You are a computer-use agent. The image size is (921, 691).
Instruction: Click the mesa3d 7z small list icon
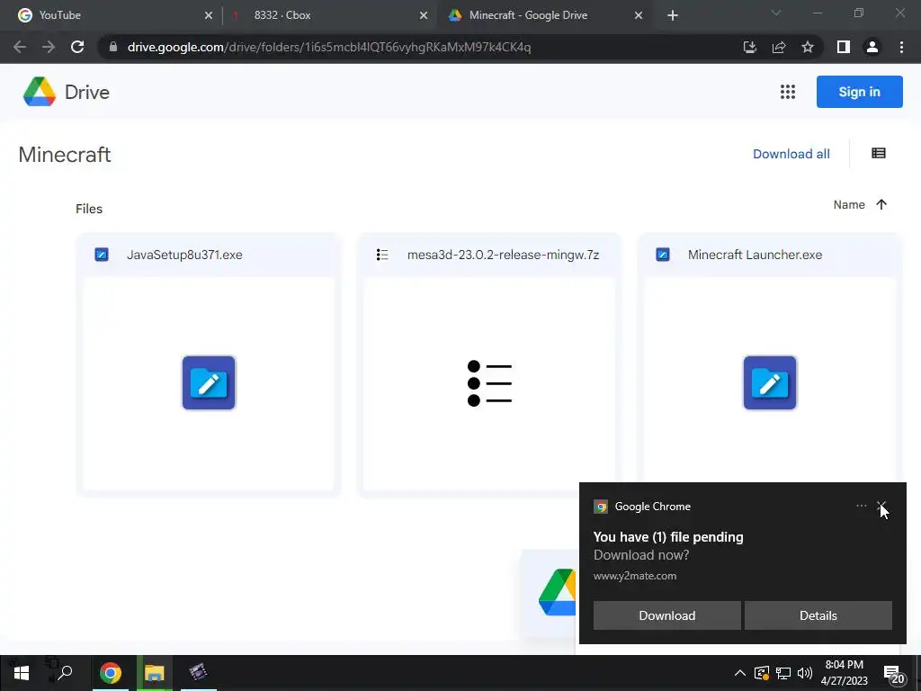(x=382, y=255)
